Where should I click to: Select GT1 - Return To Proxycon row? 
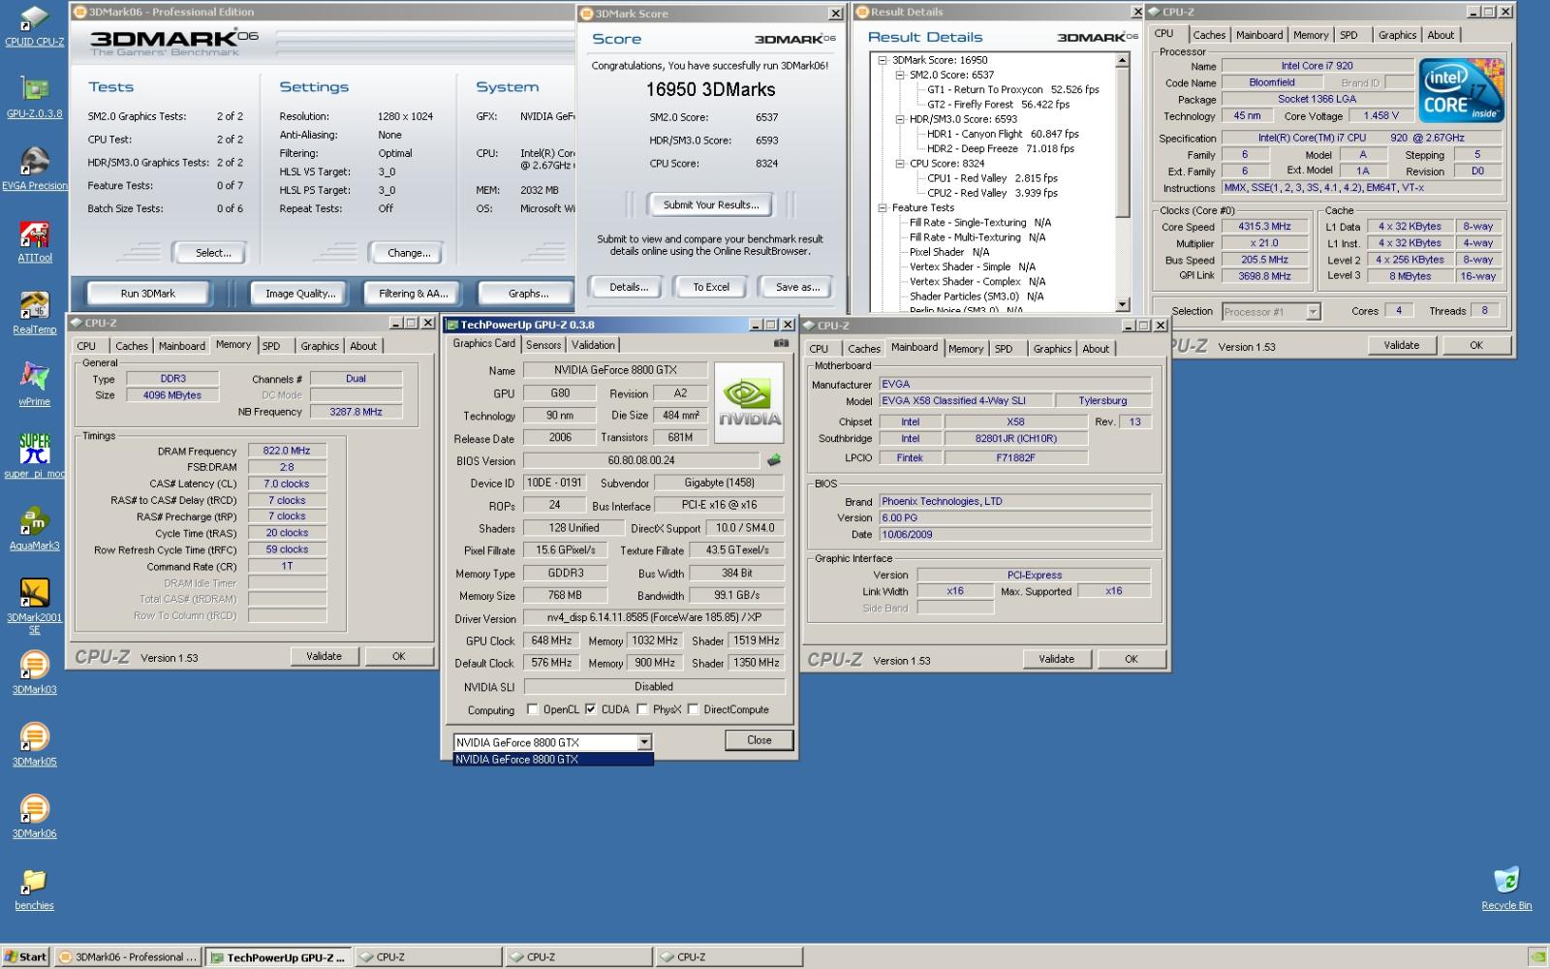pyautogui.click(x=1012, y=89)
